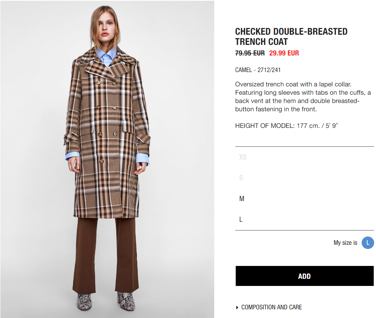Viewport: 376px width, 318px height.
Task: Click the blue shirt collar in the photo
Action: click(x=106, y=56)
